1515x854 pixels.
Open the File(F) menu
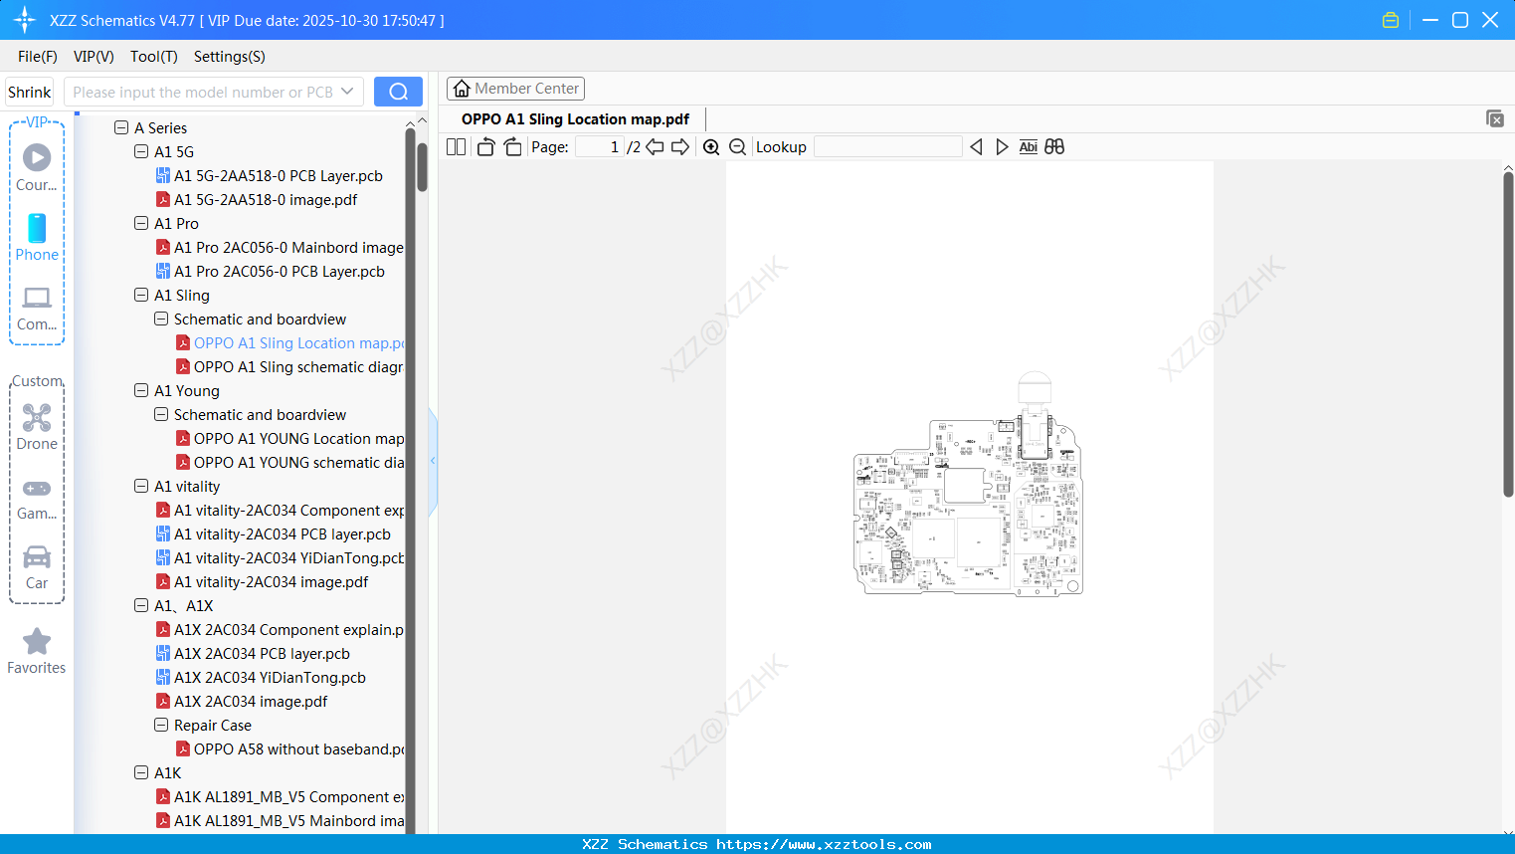coord(38,57)
